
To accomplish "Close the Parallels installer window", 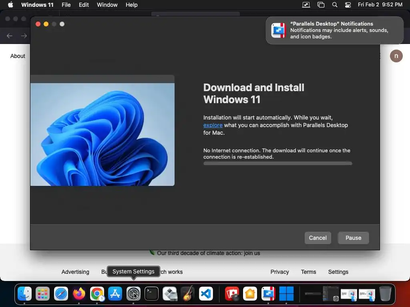I will tap(38, 24).
